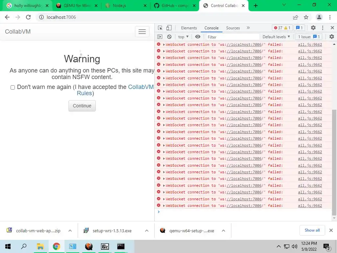The image size is (337, 253).
Task: Reload the page
Action: [28, 17]
